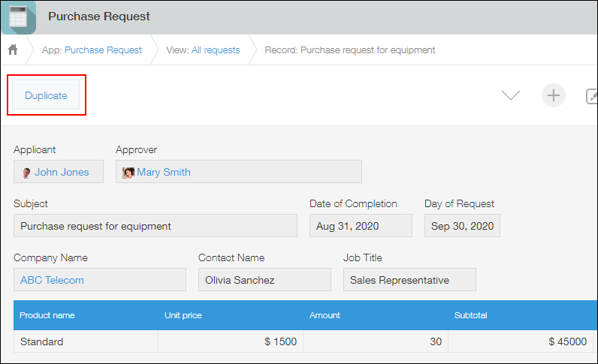Image resolution: width=598 pixels, height=364 pixels.
Task: Click Mary Smith's avatar picture
Action: click(128, 172)
